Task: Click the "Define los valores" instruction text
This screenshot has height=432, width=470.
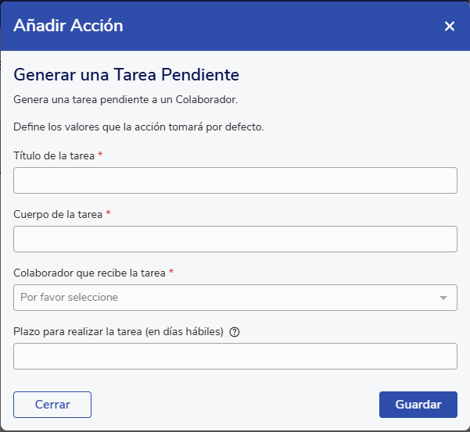Action: click(138, 127)
